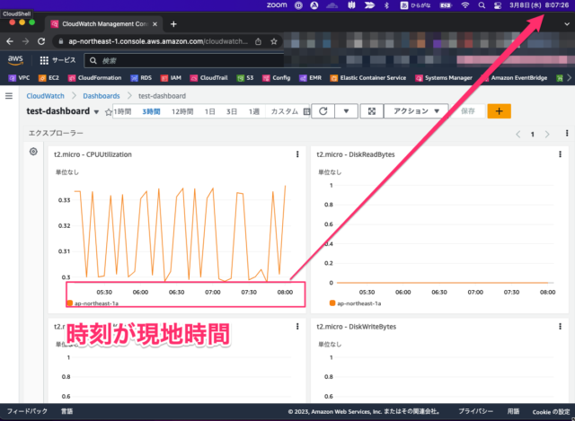Open DiskWriteBytes widget options menu
This screenshot has height=421, width=575.
pos(560,326)
